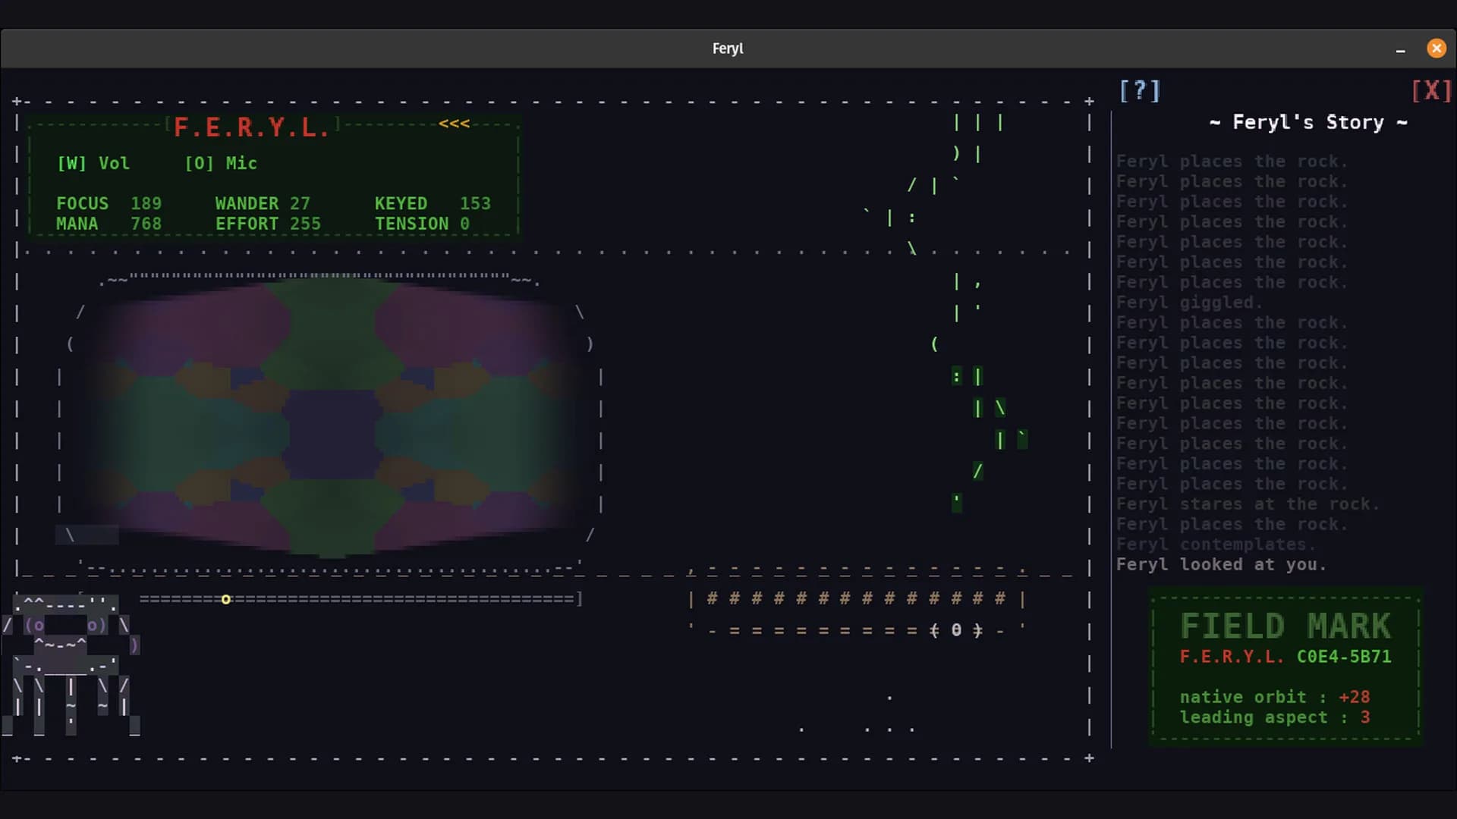Select the WANDER 27 stat
This screenshot has width=1457, height=819.
[x=263, y=203]
